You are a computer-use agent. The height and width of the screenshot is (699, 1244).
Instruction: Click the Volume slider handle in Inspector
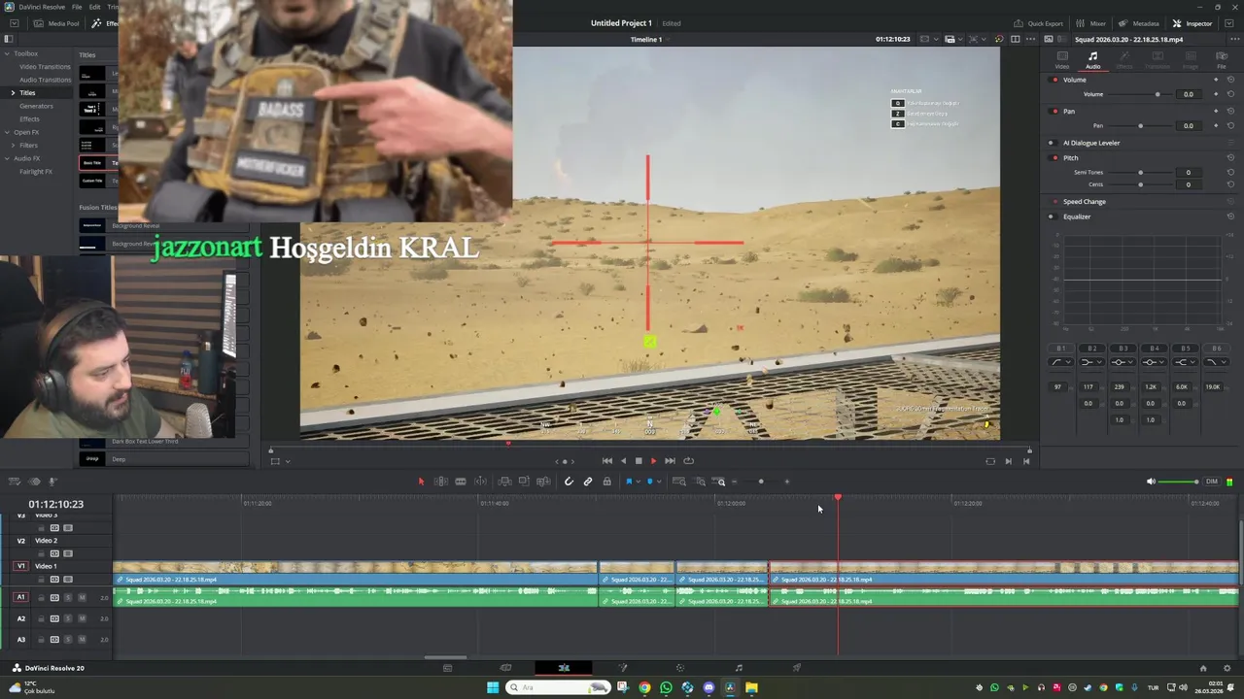(x=1157, y=94)
